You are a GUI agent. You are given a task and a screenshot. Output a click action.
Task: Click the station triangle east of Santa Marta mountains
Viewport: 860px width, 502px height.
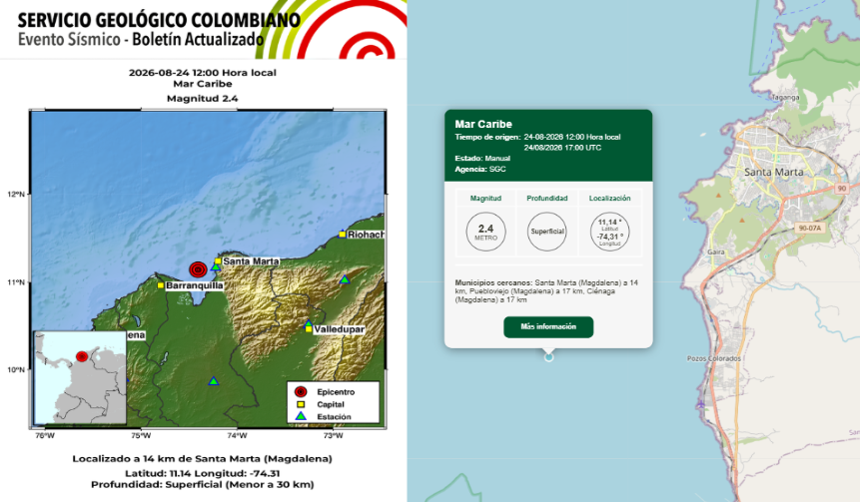345,279
